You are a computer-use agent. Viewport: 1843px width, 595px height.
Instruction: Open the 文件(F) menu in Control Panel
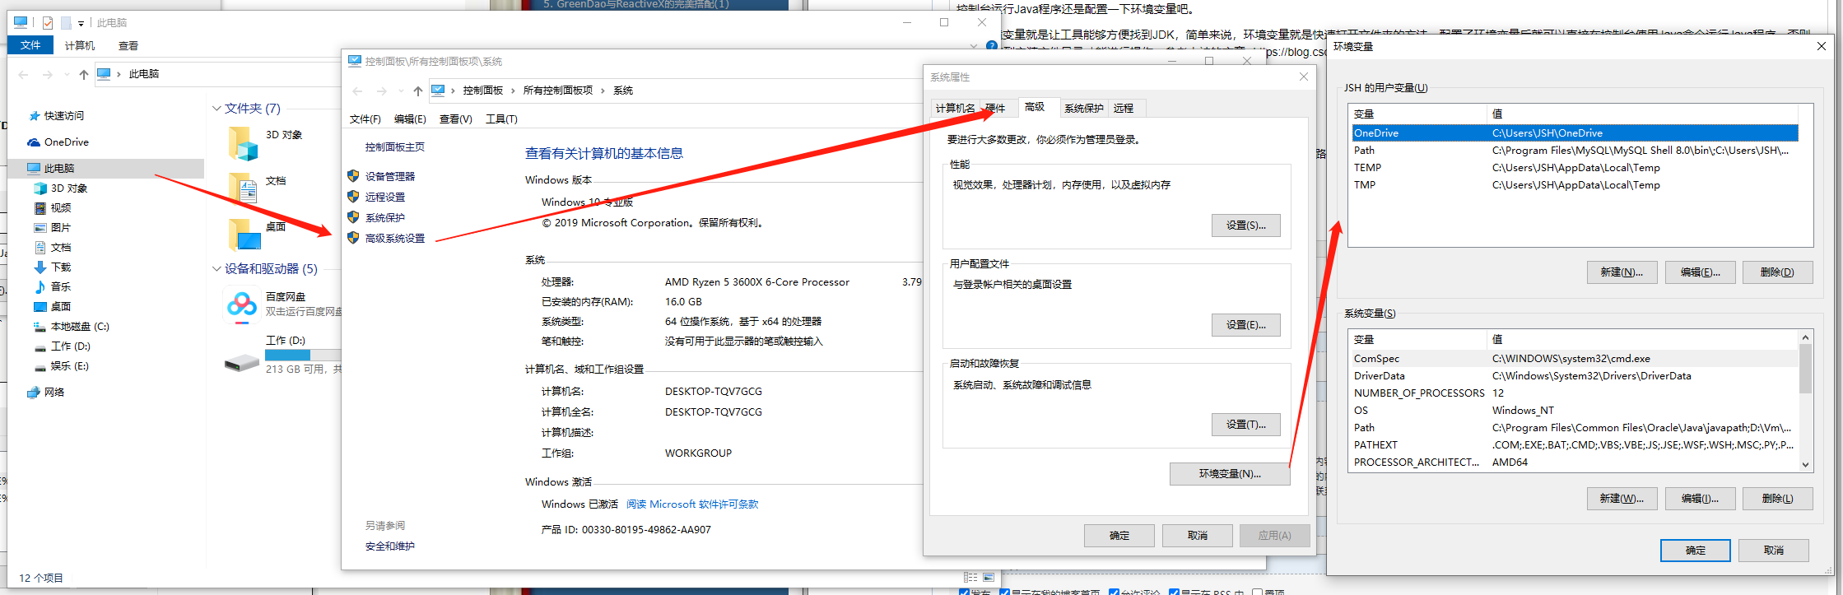[x=365, y=119]
